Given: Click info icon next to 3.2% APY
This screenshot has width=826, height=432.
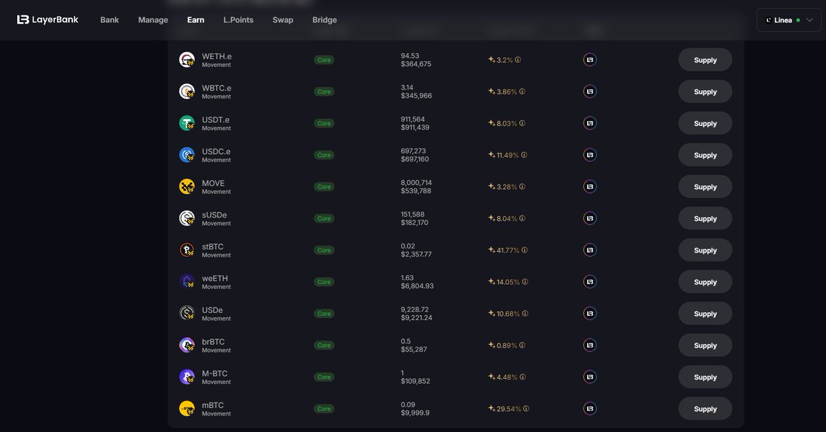Looking at the screenshot, I should (x=518, y=60).
